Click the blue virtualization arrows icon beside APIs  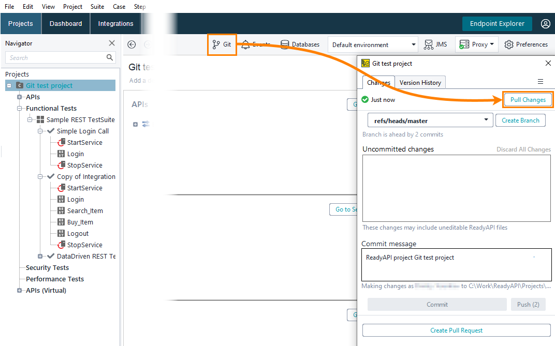click(x=145, y=124)
